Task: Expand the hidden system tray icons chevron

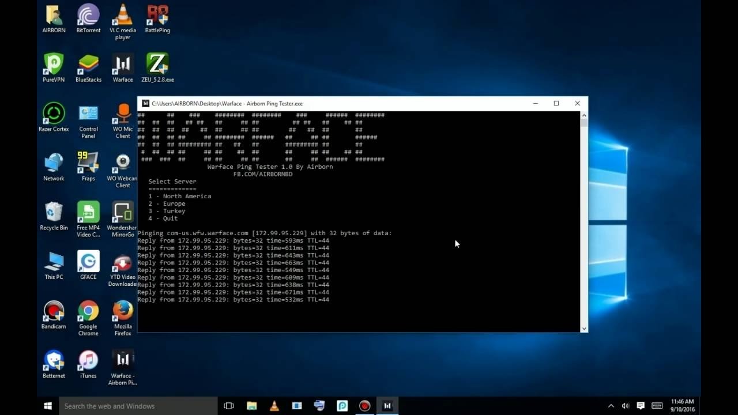Action: (x=611, y=406)
